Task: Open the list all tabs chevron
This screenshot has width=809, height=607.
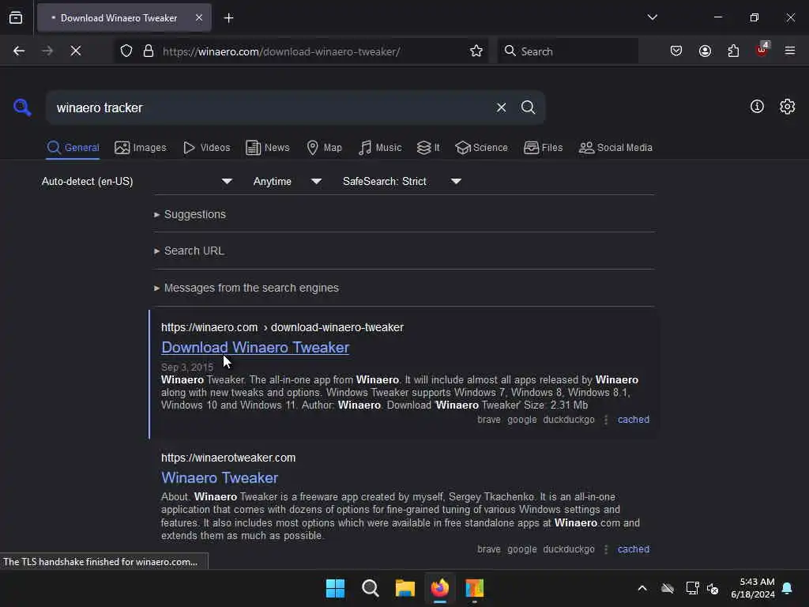Action: click(652, 17)
